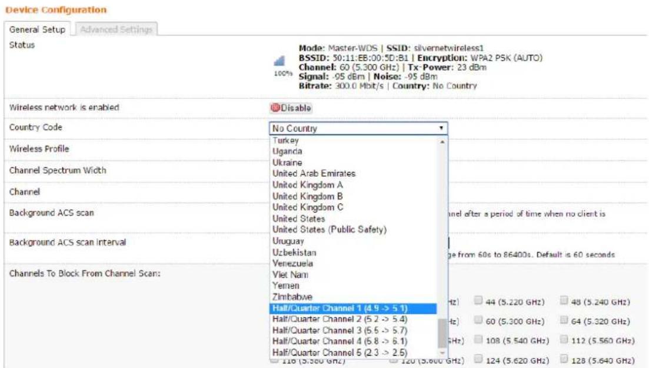Block channel 44 (5.220 GHz) checkbox

click(478, 300)
